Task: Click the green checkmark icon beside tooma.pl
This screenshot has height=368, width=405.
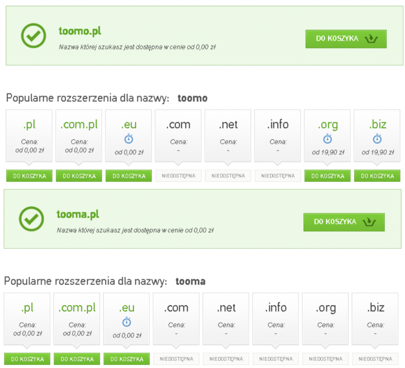Action: tap(31, 218)
